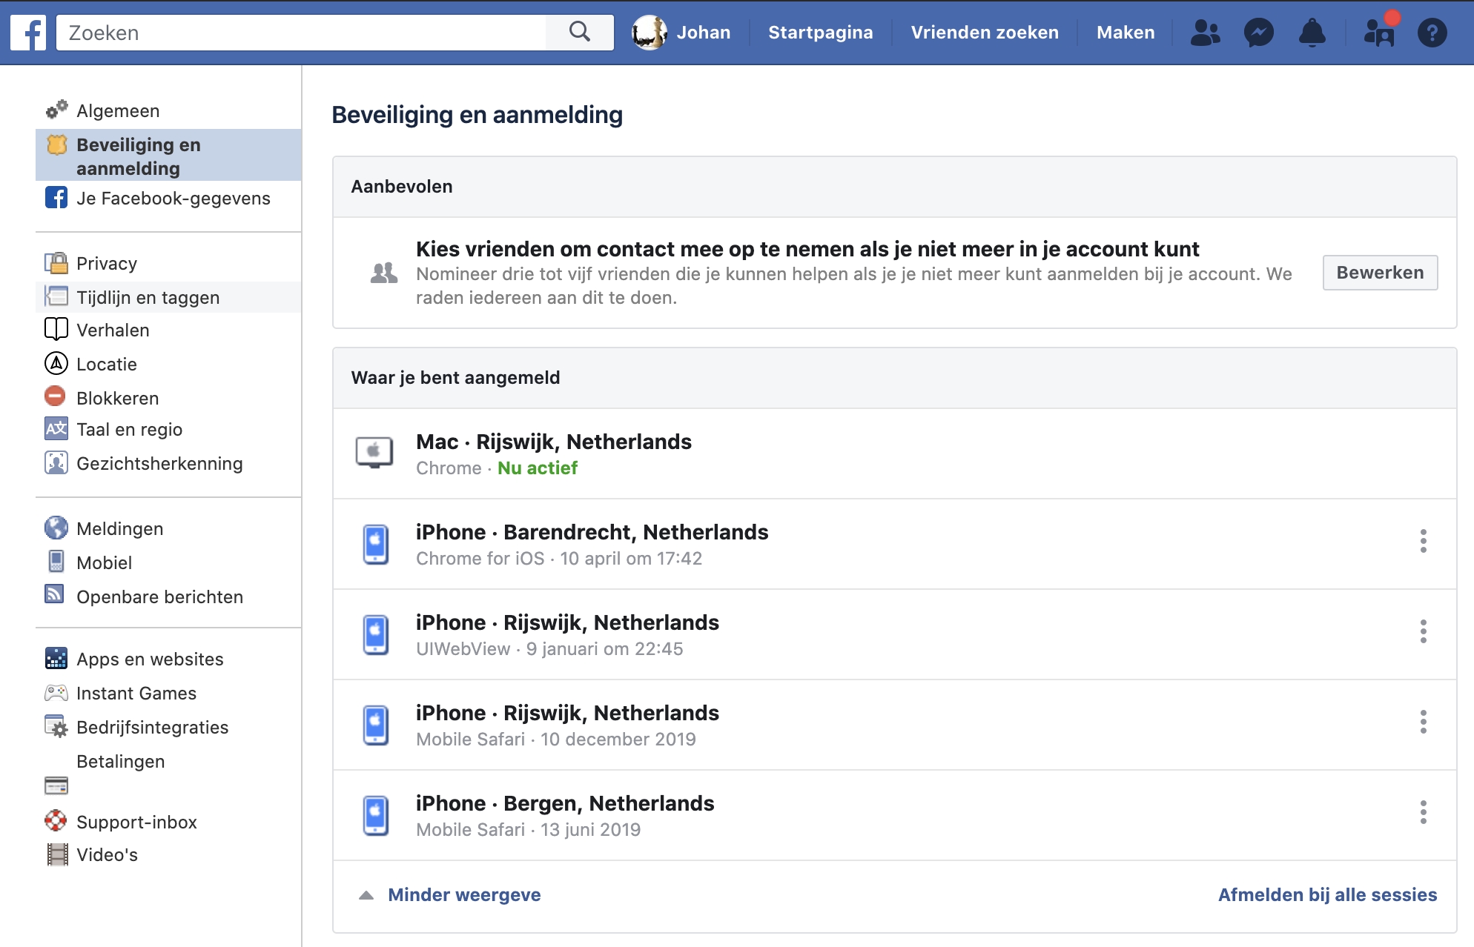Open options for December 2019 Safari session
The width and height of the screenshot is (1474, 947).
pyautogui.click(x=1423, y=722)
